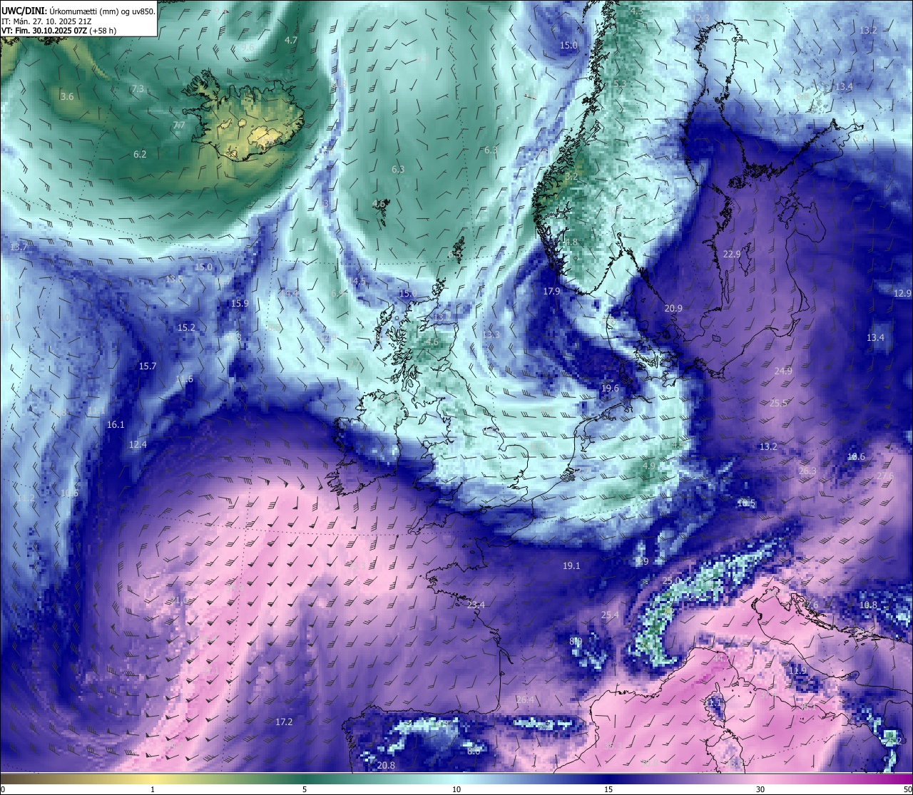Click the 10.5 value on the map
This screenshot has width=913, height=795.
click(x=746, y=503)
